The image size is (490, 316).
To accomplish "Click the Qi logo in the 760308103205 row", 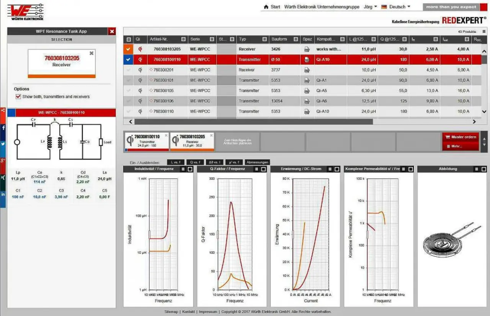I will [140, 49].
